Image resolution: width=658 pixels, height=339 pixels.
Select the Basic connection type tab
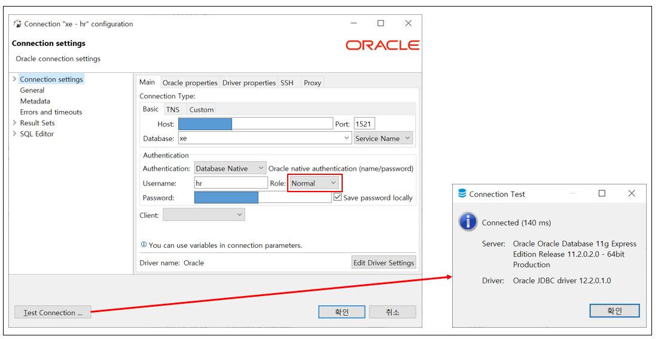click(151, 109)
